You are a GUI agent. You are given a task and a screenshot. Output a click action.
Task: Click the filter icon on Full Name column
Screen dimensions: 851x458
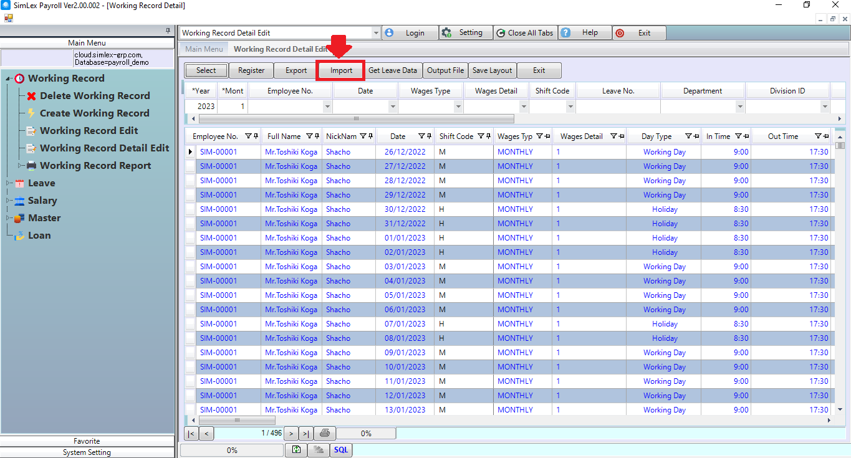309,136
